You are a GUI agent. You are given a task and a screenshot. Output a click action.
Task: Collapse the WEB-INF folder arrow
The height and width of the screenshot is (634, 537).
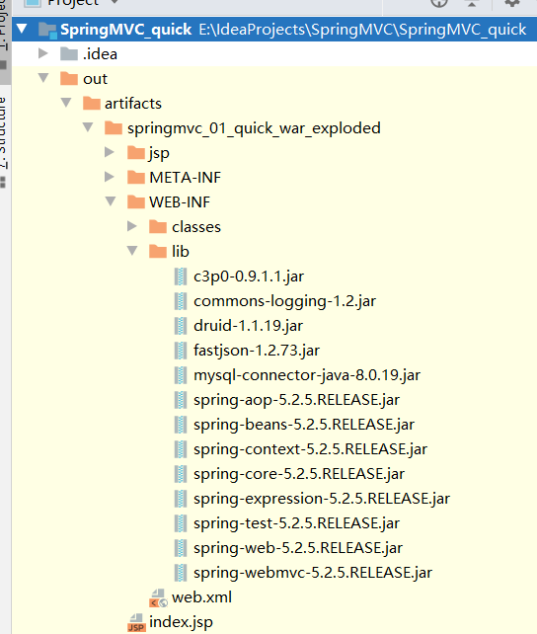click(x=111, y=201)
